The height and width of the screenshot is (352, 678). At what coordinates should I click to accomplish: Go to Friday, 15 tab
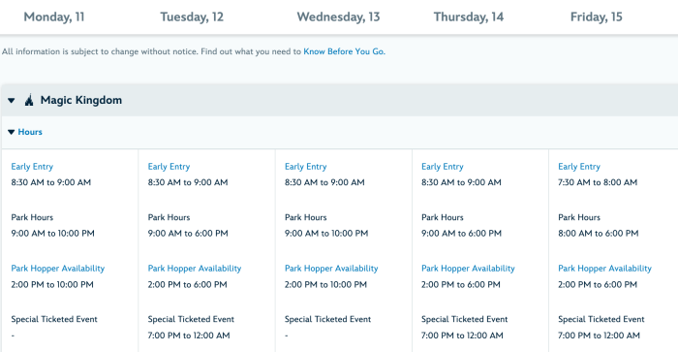click(x=597, y=16)
